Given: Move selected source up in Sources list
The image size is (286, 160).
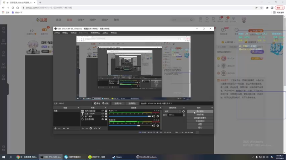Looking at the screenshot, I should tap(95, 128).
